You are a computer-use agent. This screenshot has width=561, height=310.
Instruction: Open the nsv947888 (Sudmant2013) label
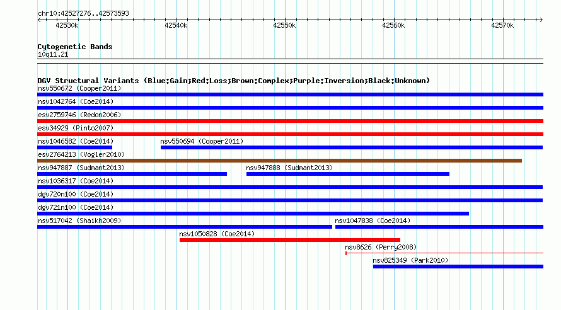pyautogui.click(x=289, y=168)
